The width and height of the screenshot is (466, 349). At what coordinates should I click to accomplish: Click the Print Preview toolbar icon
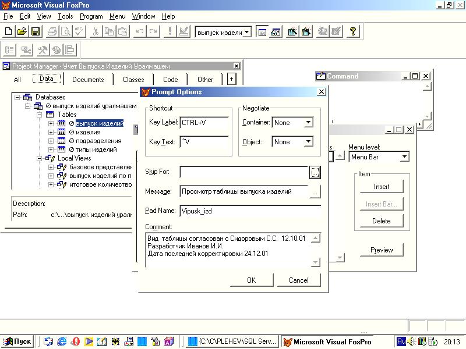click(x=66, y=31)
